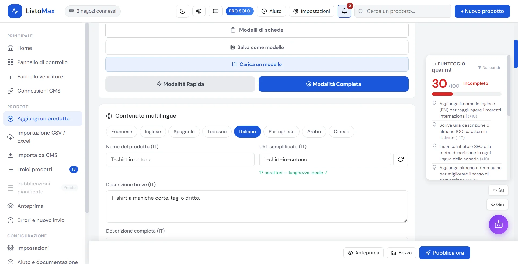Image resolution: width=518 pixels, height=264 pixels.
Task: Click the Pubblica ora button
Action: click(444, 253)
